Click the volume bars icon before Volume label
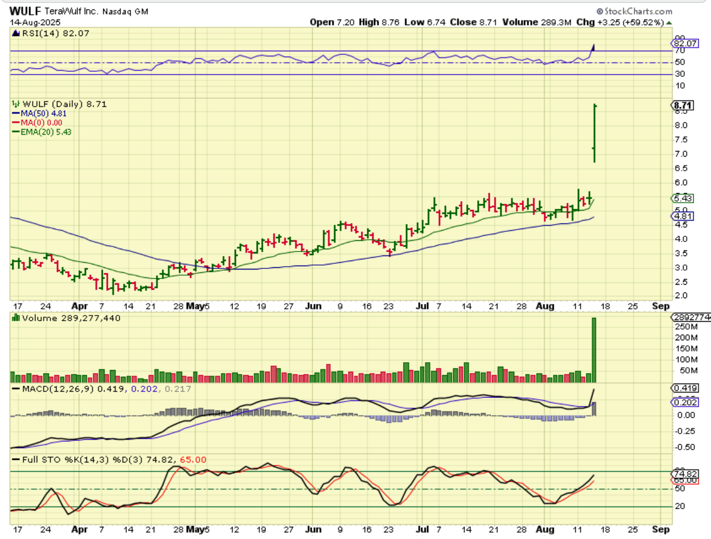This screenshot has width=711, height=539. [x=16, y=318]
